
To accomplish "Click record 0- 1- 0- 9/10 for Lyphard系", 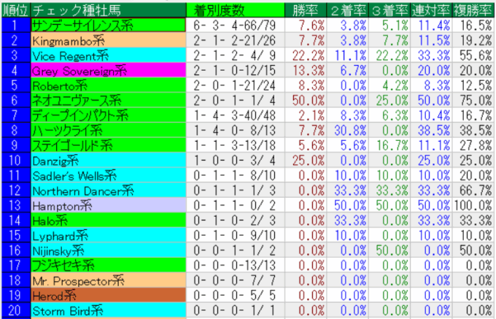I will [x=236, y=236].
